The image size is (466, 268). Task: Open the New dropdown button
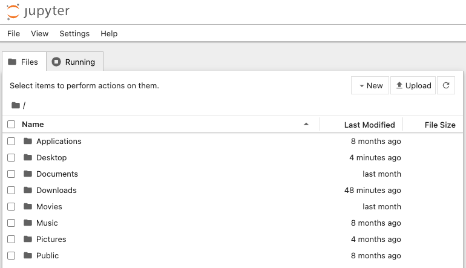coord(370,86)
